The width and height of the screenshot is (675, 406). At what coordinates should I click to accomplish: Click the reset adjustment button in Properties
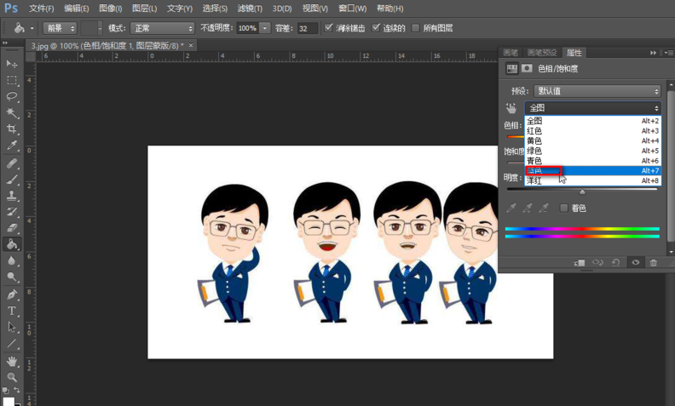tap(616, 263)
